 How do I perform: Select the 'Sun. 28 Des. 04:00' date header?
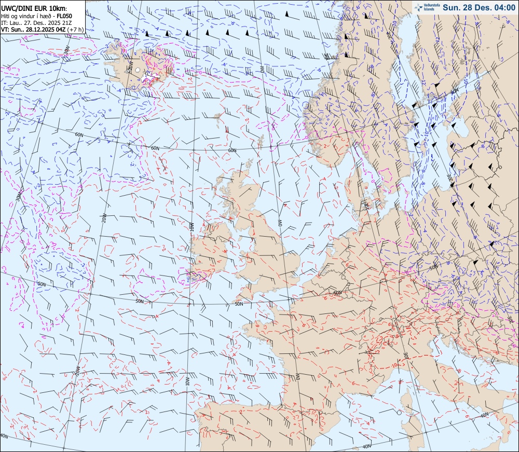point(479,7)
